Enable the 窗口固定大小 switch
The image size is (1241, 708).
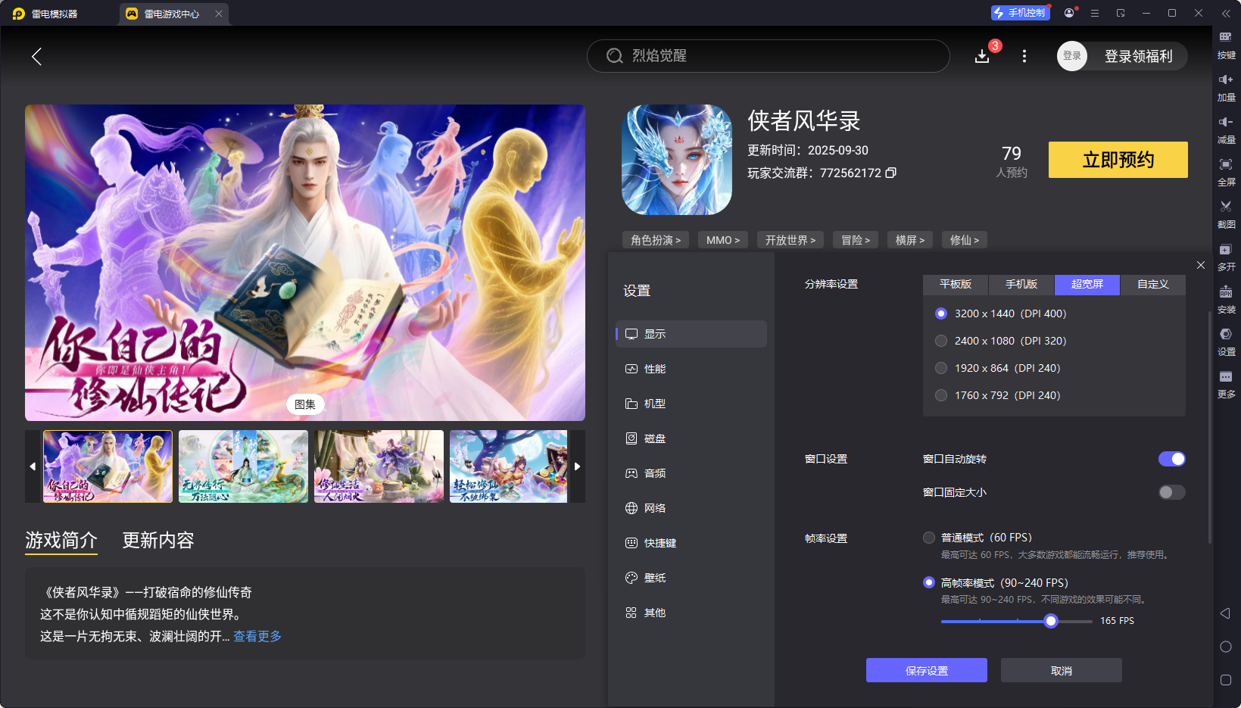pyautogui.click(x=1171, y=492)
